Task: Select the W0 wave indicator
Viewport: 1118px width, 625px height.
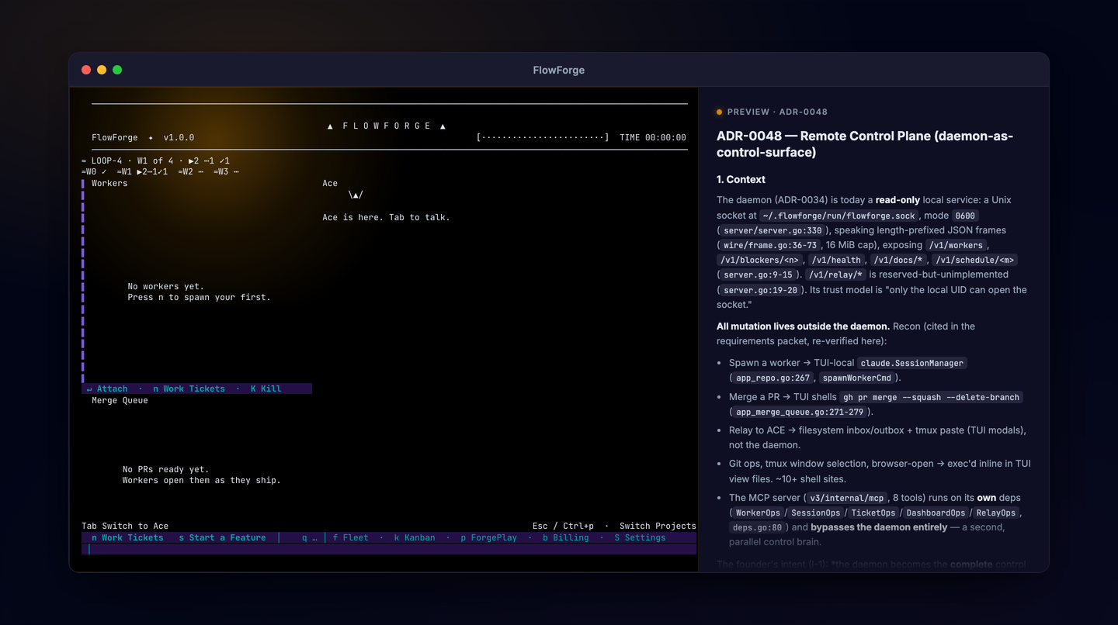Action: [x=94, y=171]
